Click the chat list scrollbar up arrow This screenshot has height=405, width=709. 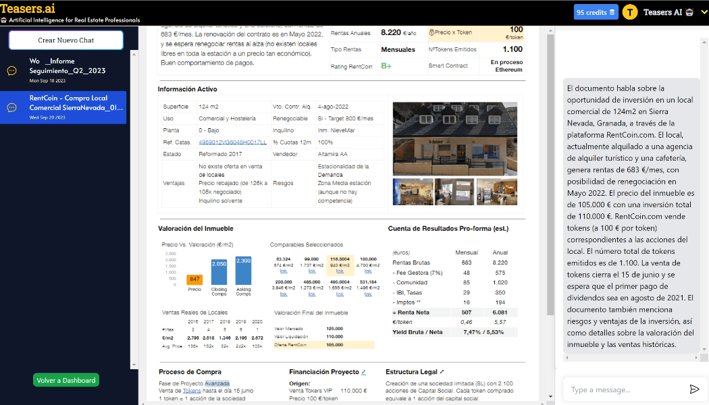click(x=134, y=54)
